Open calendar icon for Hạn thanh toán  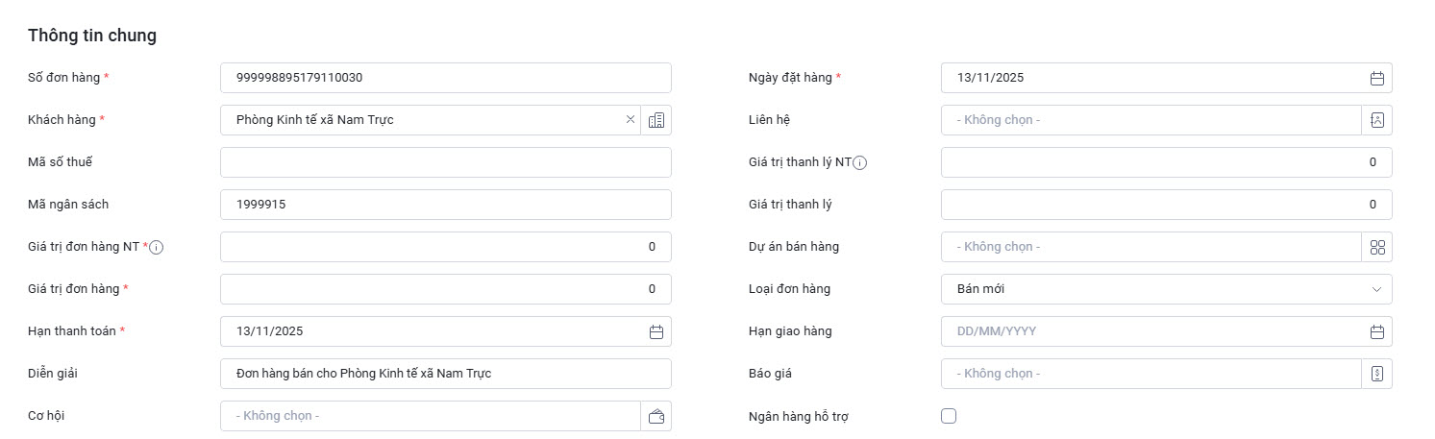point(656,331)
